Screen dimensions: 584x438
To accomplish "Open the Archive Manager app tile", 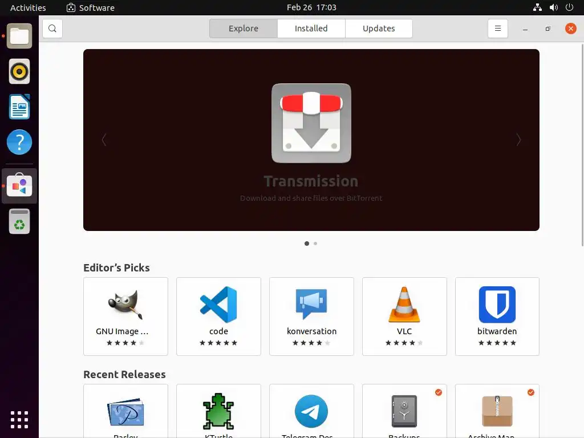I will (x=497, y=411).
